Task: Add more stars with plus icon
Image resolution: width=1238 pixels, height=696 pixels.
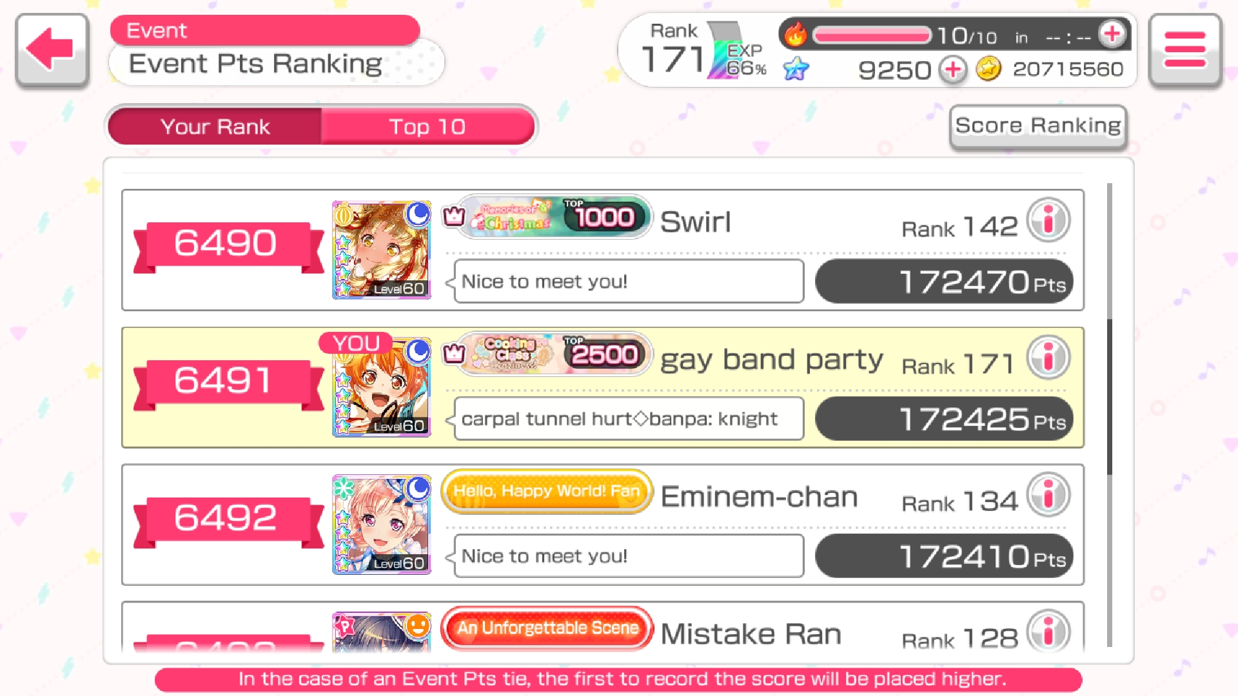Action: tap(952, 69)
